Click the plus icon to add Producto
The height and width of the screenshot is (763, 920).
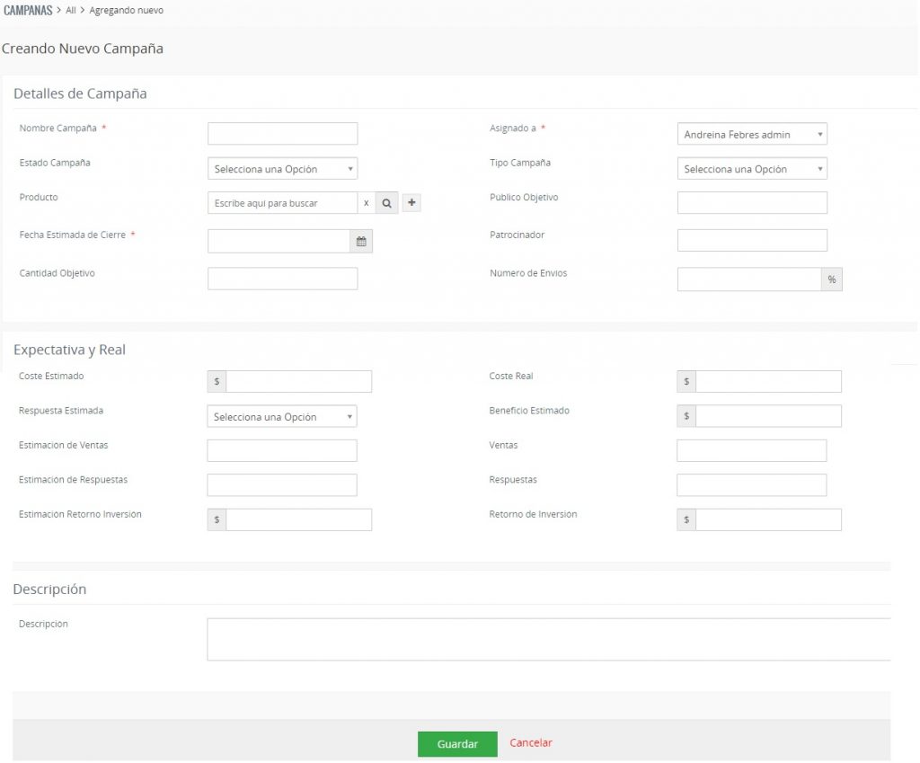[x=411, y=203]
